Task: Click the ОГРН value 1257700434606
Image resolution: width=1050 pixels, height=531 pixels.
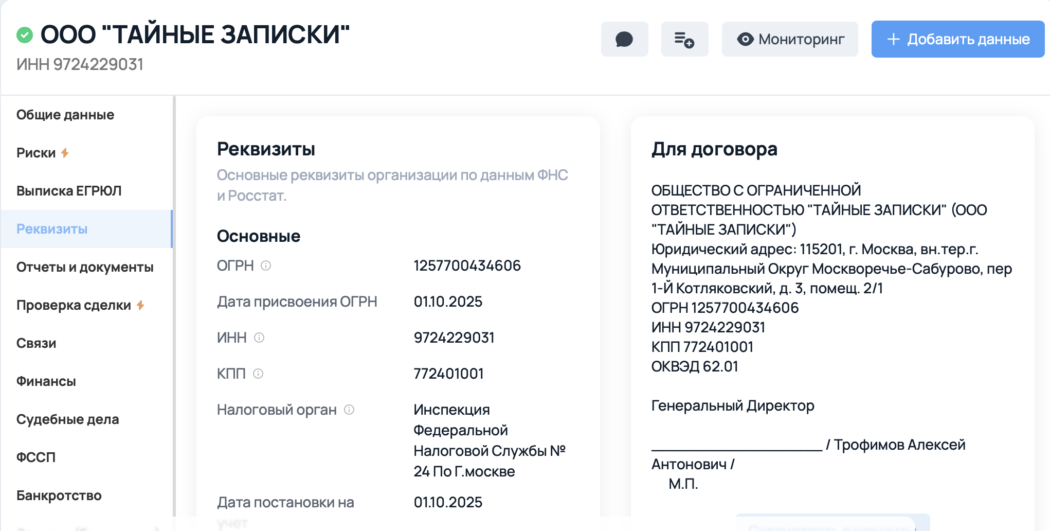Action: click(x=467, y=265)
